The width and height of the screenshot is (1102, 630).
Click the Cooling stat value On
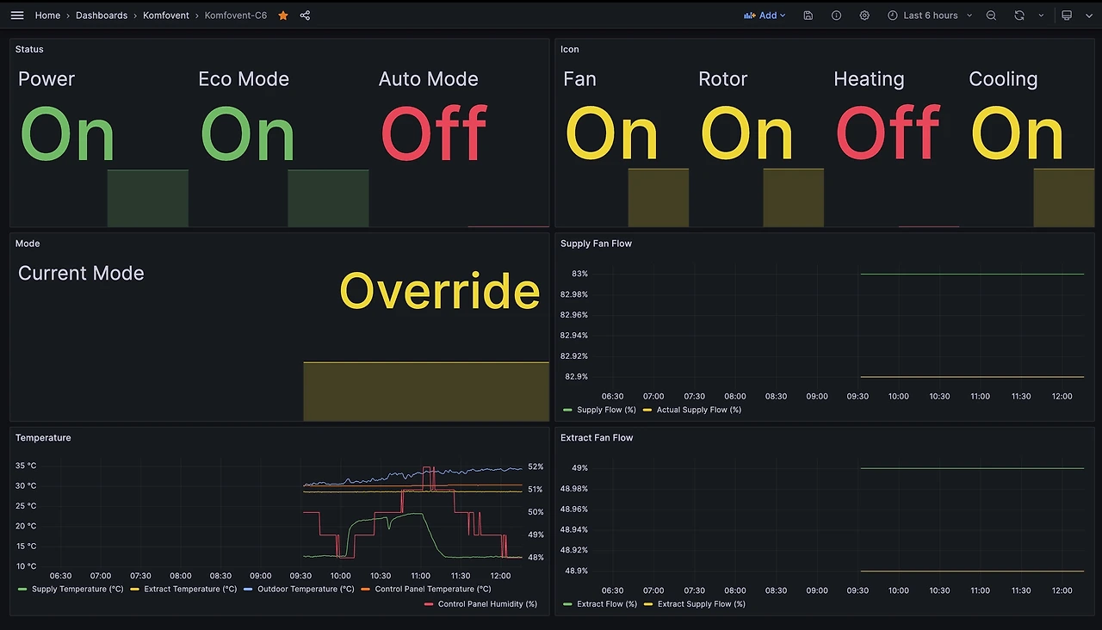point(1018,134)
